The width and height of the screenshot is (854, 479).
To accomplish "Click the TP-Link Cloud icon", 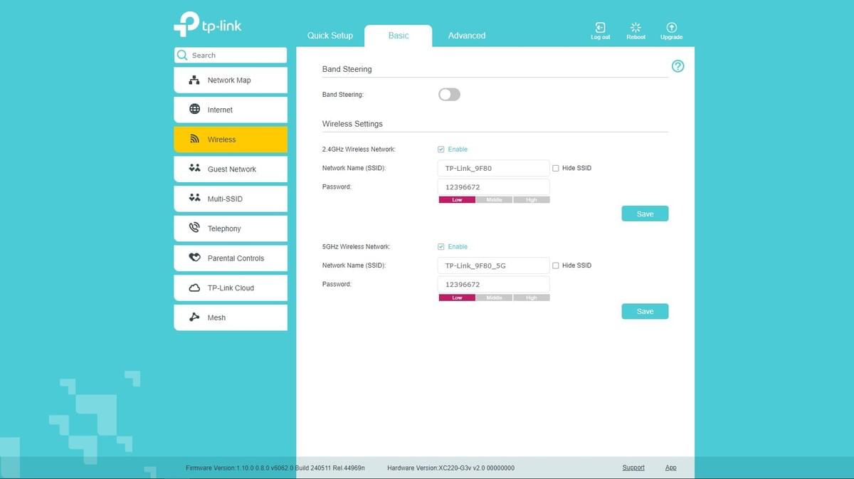I will 194,288.
